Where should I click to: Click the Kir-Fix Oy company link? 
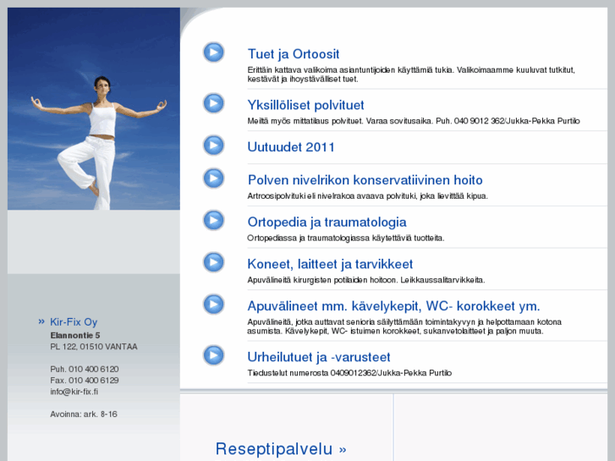74,322
